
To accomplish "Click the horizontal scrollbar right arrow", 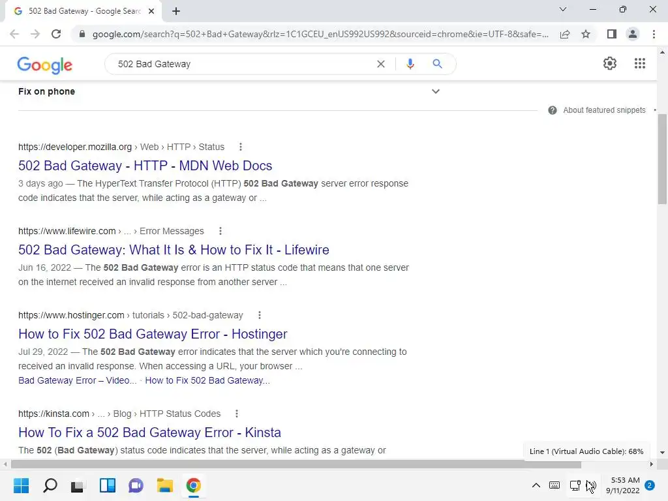I will [x=652, y=464].
